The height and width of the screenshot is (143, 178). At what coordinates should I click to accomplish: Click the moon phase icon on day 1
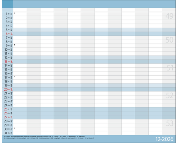14,13
